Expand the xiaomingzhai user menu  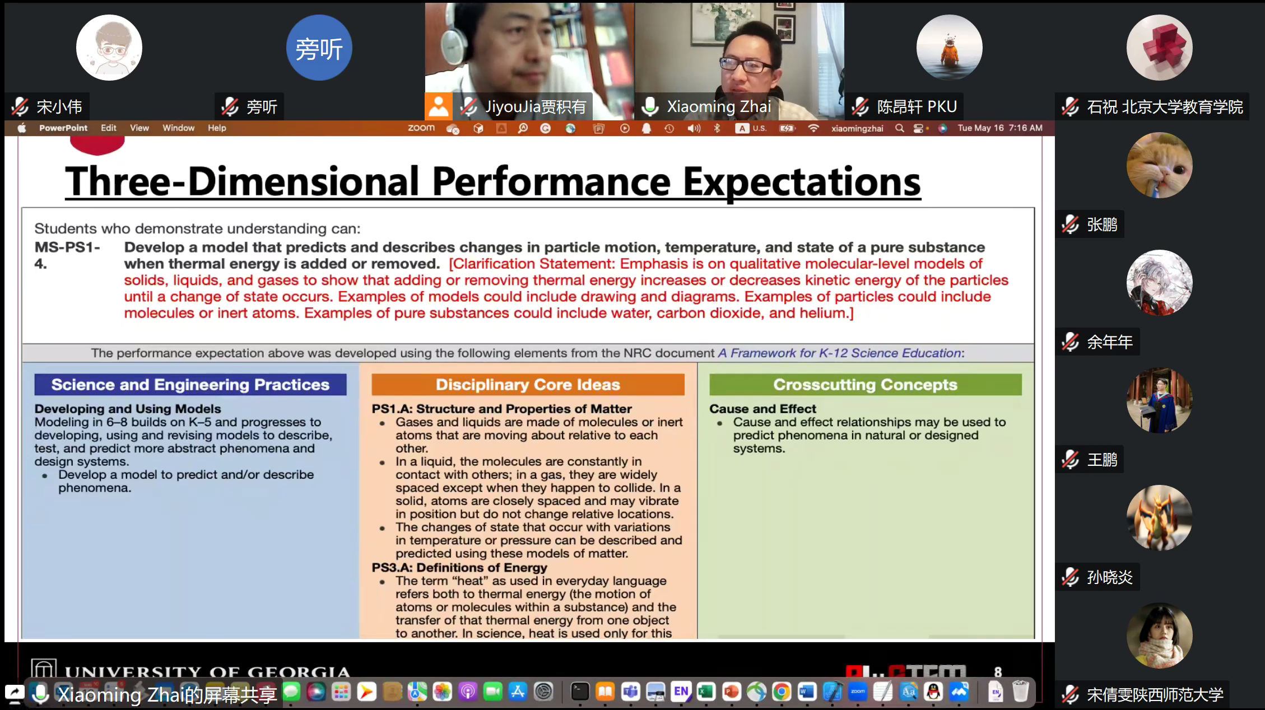pos(857,128)
